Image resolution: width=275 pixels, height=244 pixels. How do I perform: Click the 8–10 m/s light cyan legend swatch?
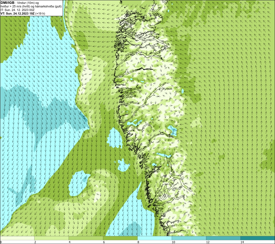point(155,238)
